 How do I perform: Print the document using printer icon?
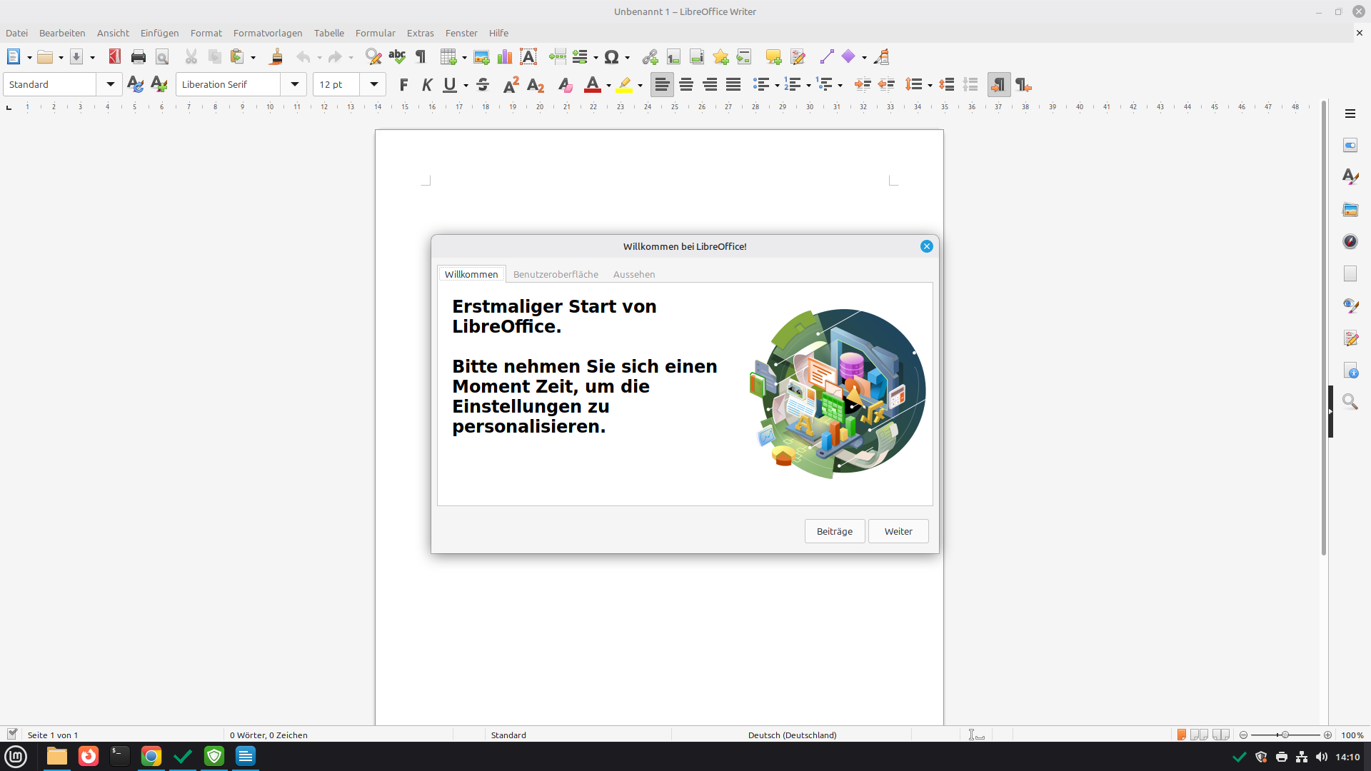[x=139, y=57]
